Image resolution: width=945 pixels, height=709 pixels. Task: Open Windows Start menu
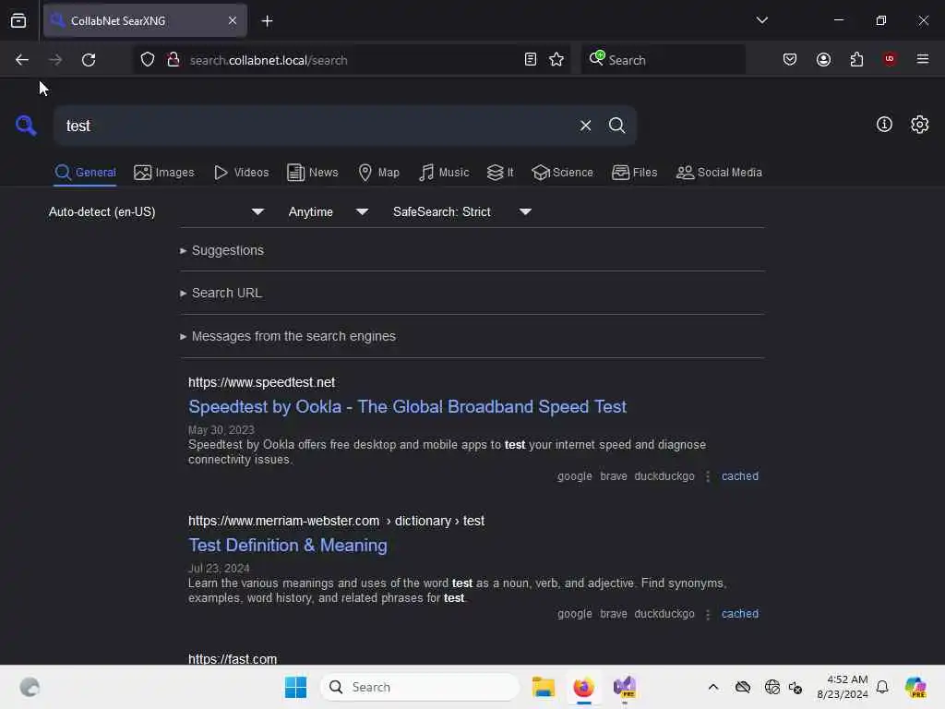tap(295, 687)
